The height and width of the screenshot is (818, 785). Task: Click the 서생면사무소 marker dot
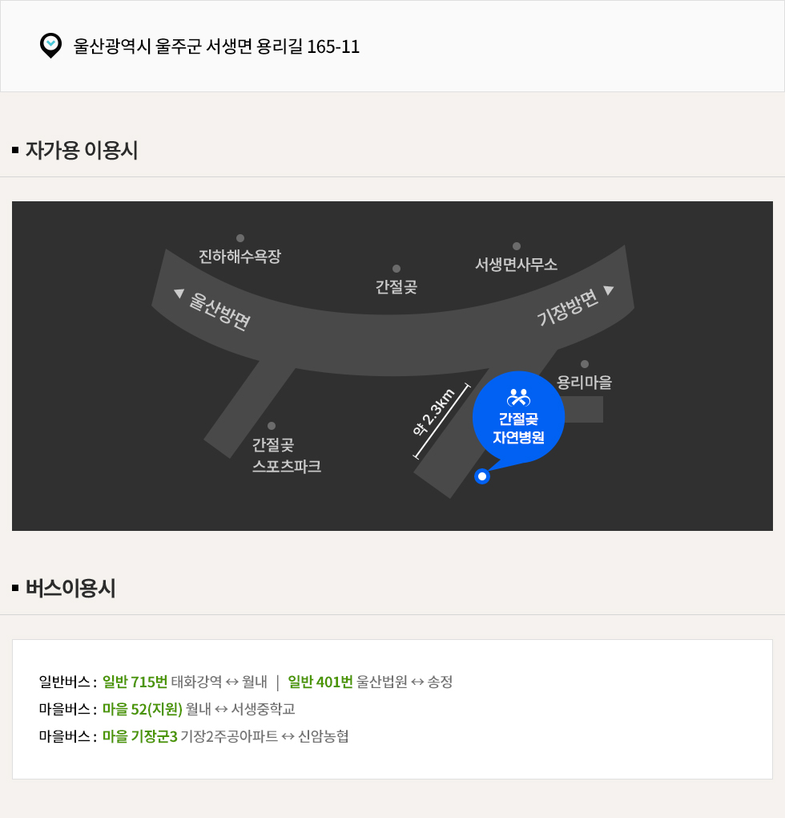pos(516,246)
